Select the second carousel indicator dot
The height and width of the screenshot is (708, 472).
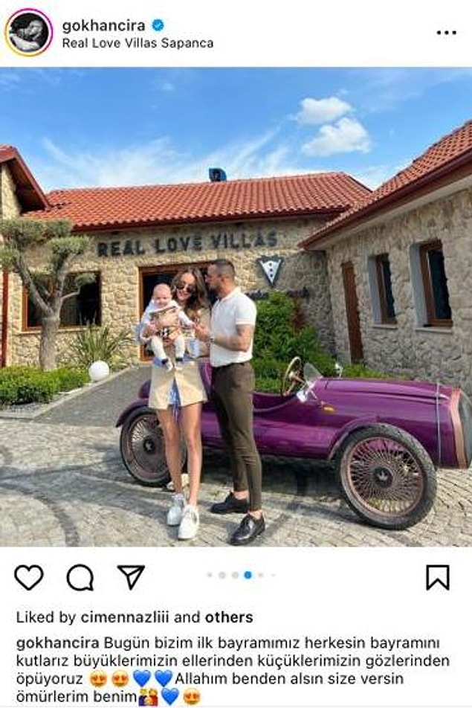222,576
